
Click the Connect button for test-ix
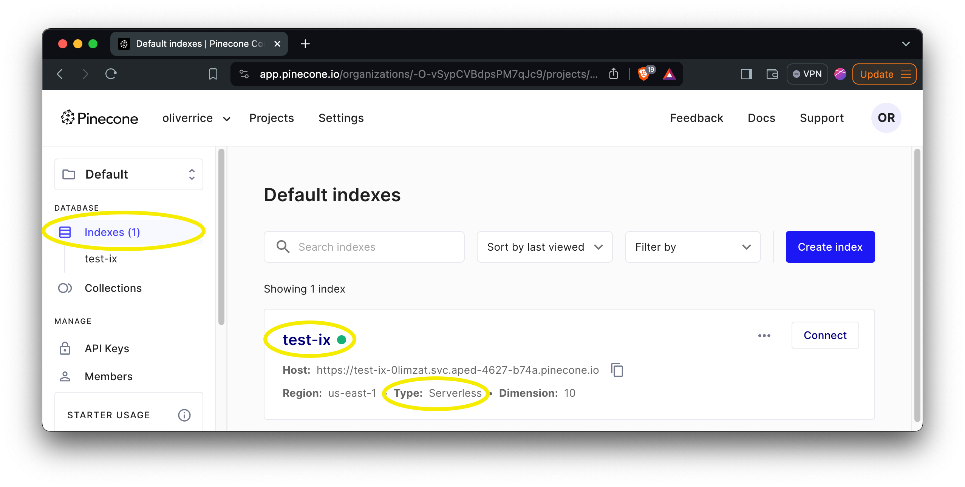(825, 336)
